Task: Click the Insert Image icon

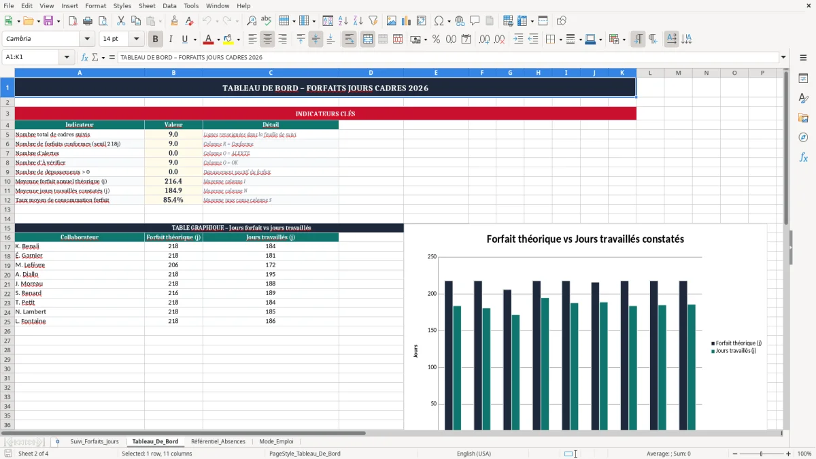Action: (392, 21)
